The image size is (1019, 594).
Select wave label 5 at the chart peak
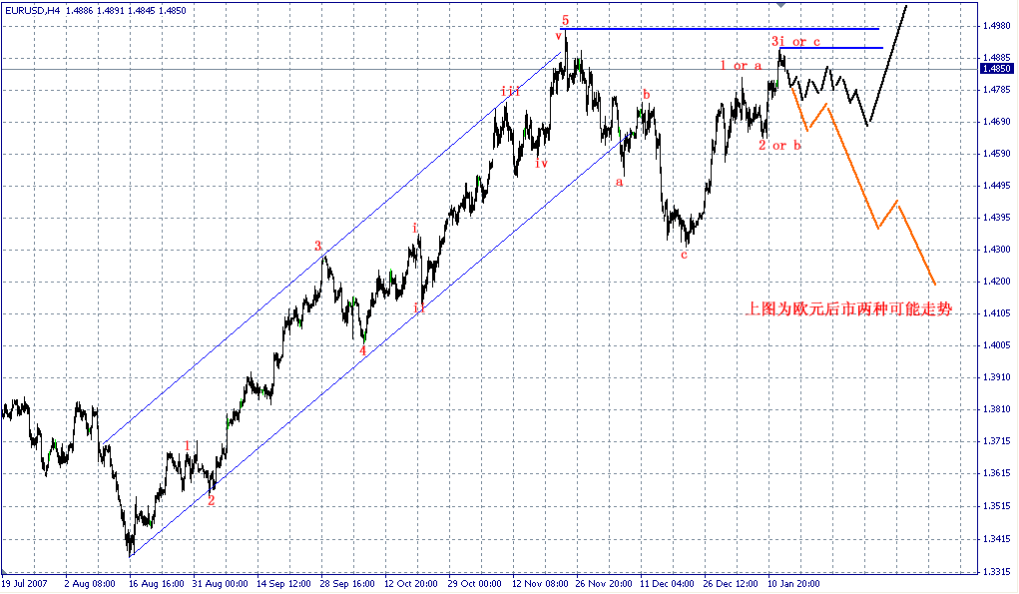point(566,21)
